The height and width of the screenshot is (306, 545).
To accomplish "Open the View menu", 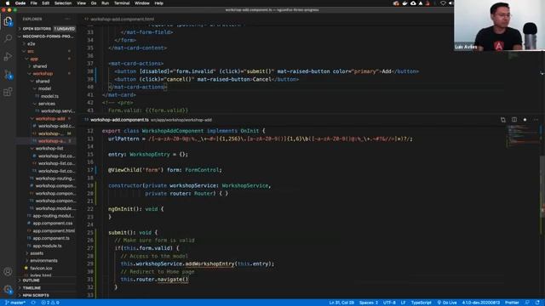I will click(x=82, y=3).
